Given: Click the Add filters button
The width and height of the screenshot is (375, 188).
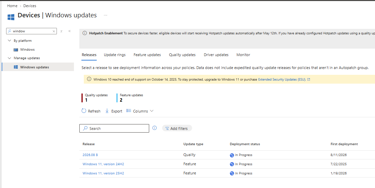Looking at the screenshot, I should [x=177, y=129].
